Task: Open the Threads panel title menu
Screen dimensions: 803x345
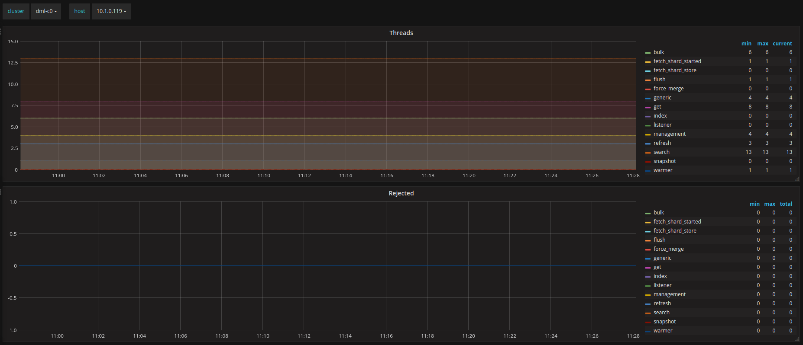Action: click(x=401, y=33)
